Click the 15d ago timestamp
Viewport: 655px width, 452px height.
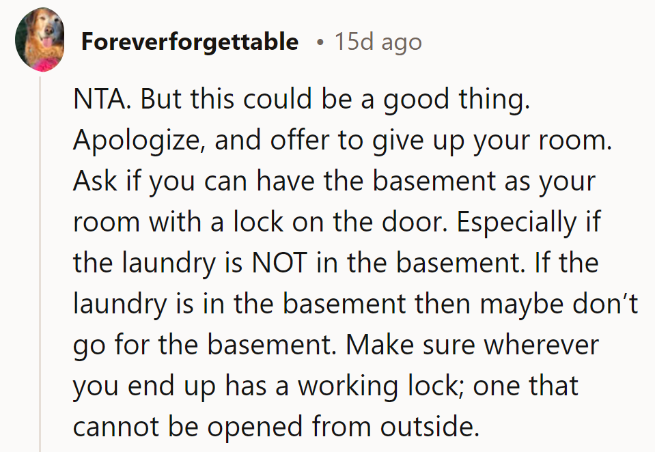378,42
